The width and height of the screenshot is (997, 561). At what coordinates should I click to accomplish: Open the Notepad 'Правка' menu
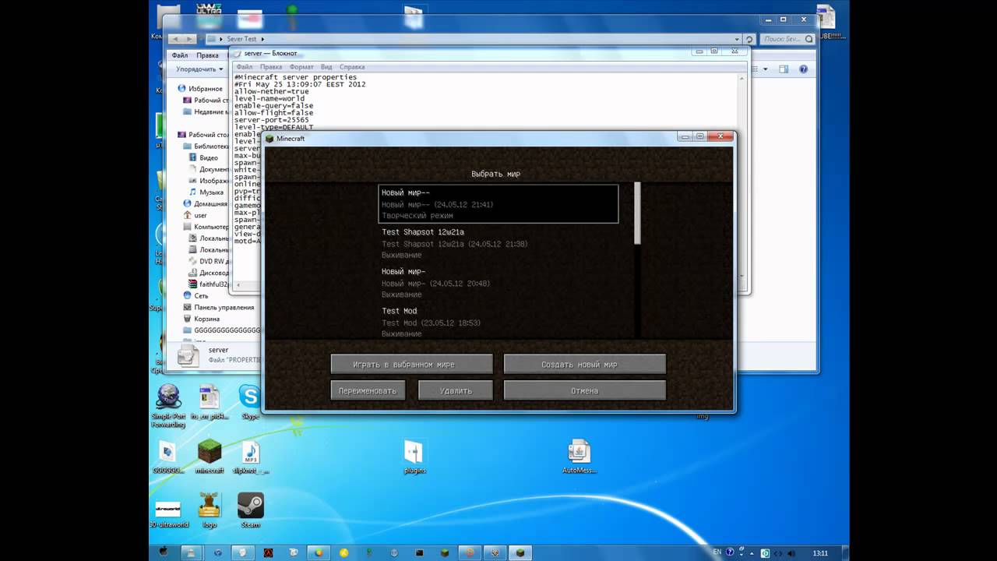(270, 67)
